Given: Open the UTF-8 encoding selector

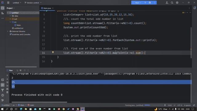Looking at the screenshot, I should click(x=180, y=105).
